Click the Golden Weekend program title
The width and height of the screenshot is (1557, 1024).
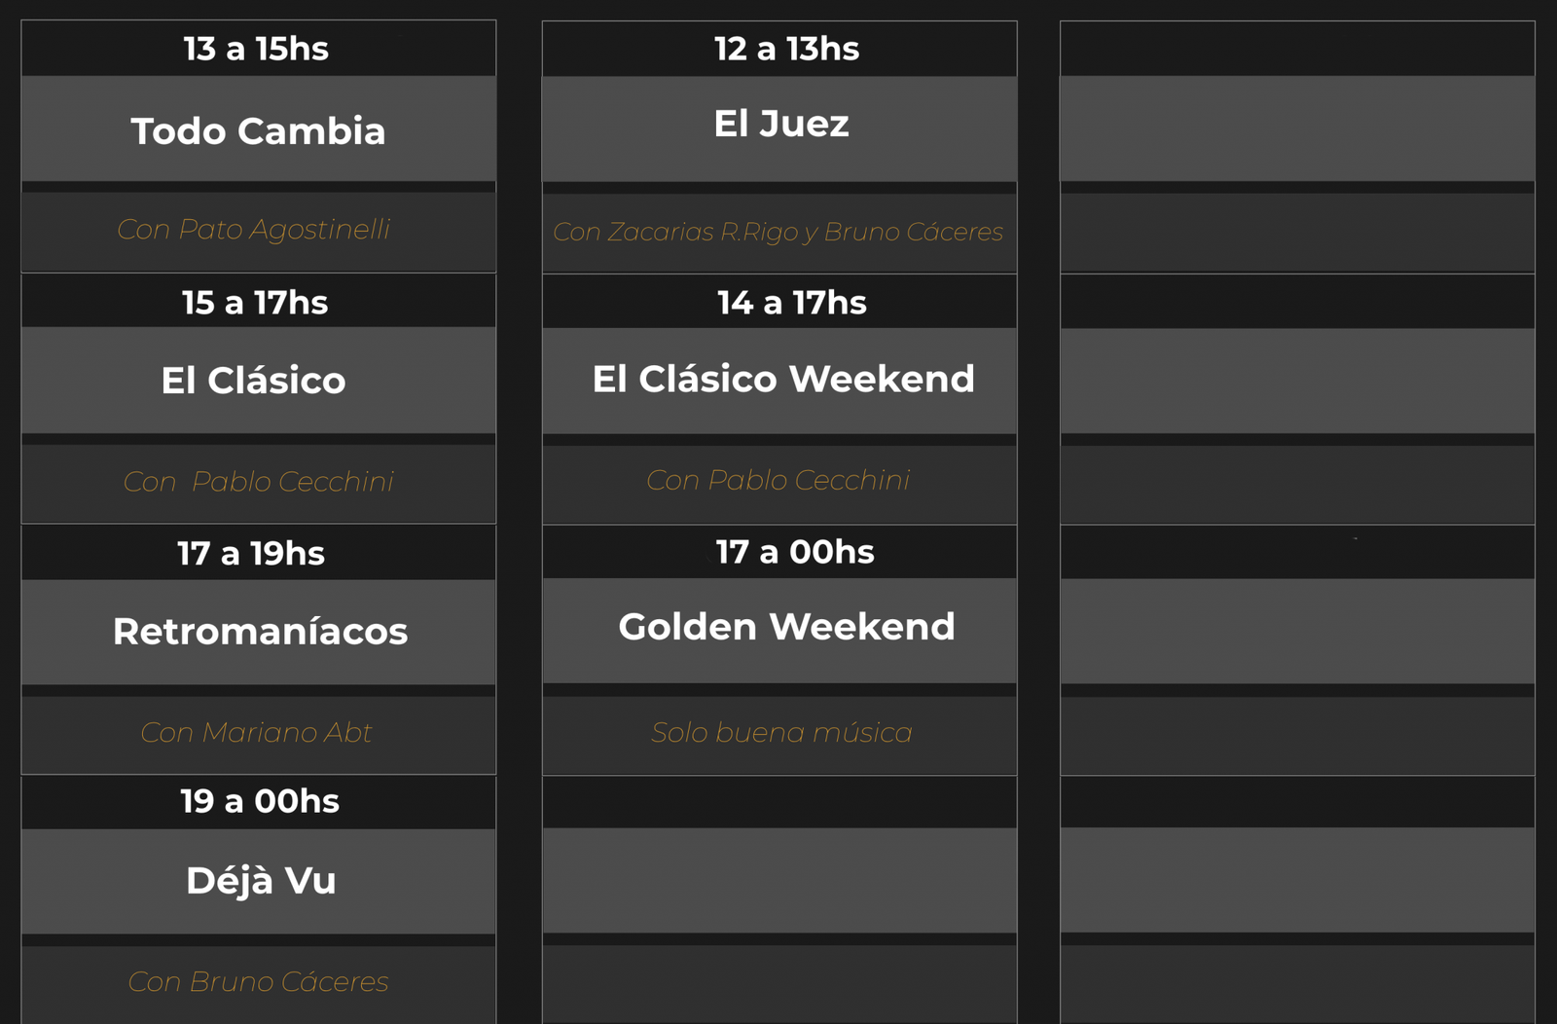(x=786, y=626)
